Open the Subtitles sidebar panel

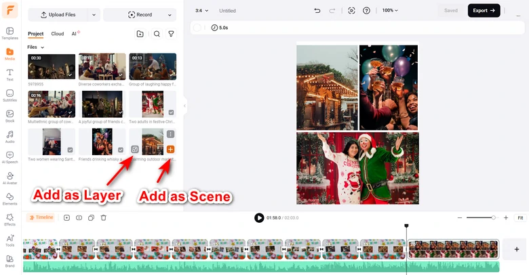9,96
